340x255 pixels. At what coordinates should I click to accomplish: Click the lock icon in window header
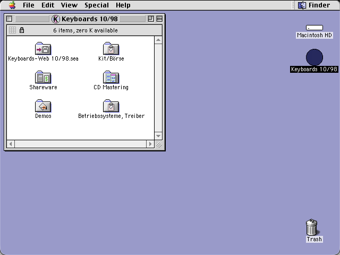(22, 30)
